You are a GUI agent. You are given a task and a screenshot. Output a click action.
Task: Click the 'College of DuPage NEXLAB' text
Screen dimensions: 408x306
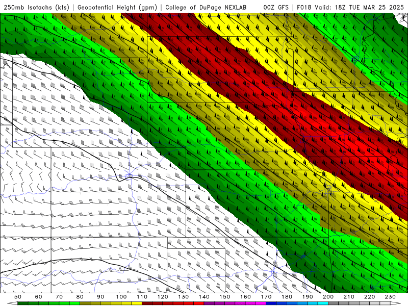(x=206, y=8)
